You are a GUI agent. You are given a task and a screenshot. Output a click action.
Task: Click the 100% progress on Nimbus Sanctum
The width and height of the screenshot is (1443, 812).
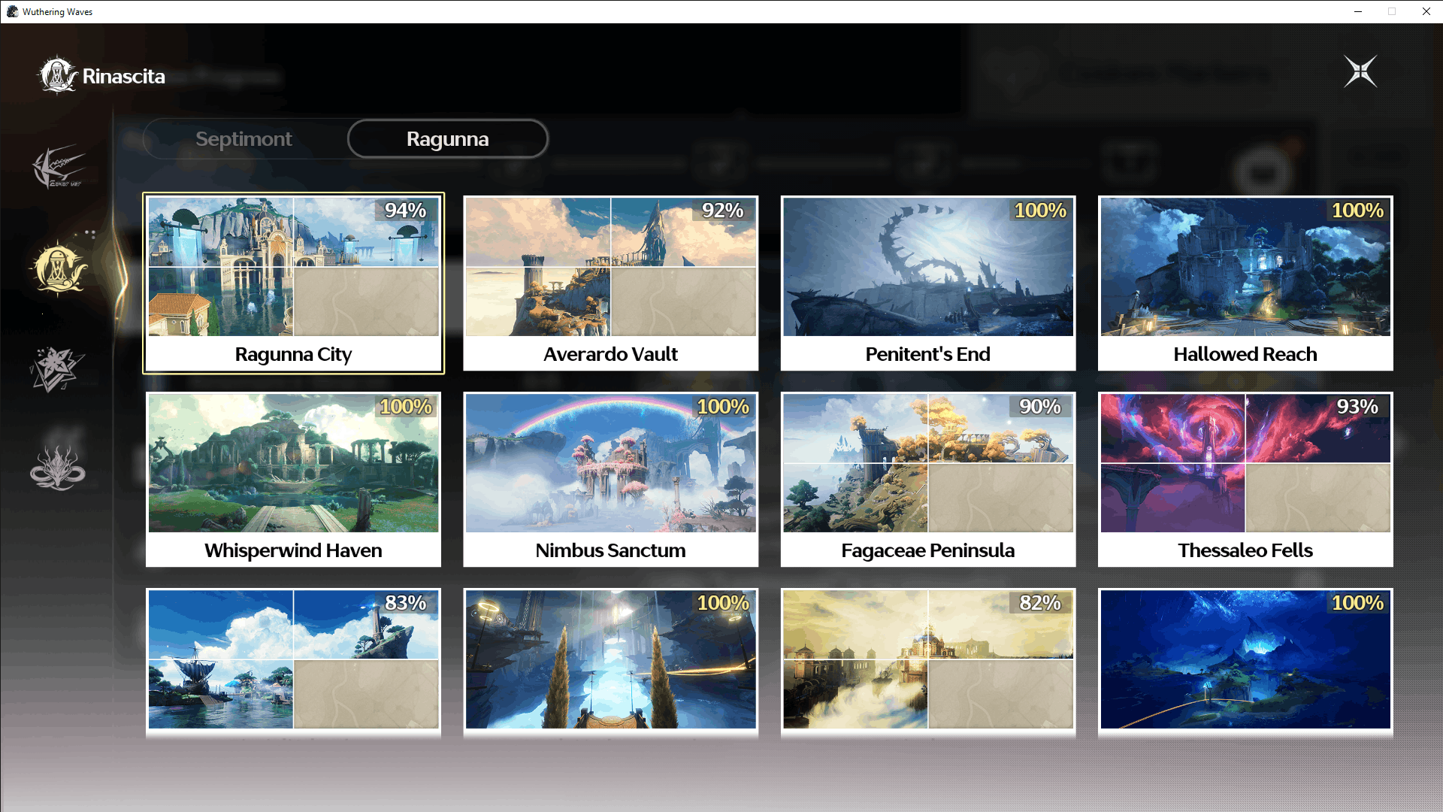[723, 407]
